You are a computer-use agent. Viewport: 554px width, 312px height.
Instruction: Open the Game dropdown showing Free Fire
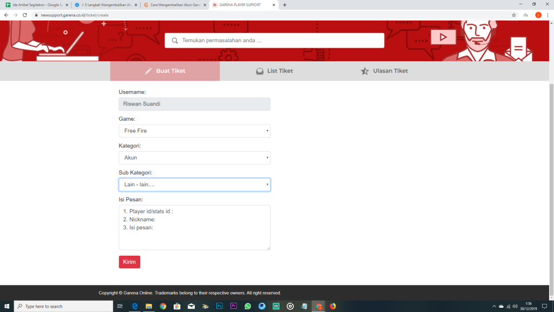click(x=194, y=131)
